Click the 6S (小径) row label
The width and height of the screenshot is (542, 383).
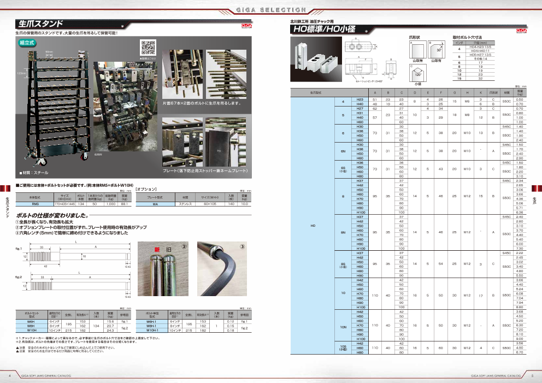coord(343,169)
